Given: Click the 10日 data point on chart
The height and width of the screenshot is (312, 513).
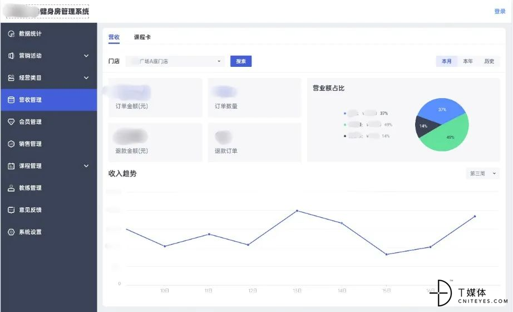Looking at the screenshot, I should pyautogui.click(x=165, y=246).
